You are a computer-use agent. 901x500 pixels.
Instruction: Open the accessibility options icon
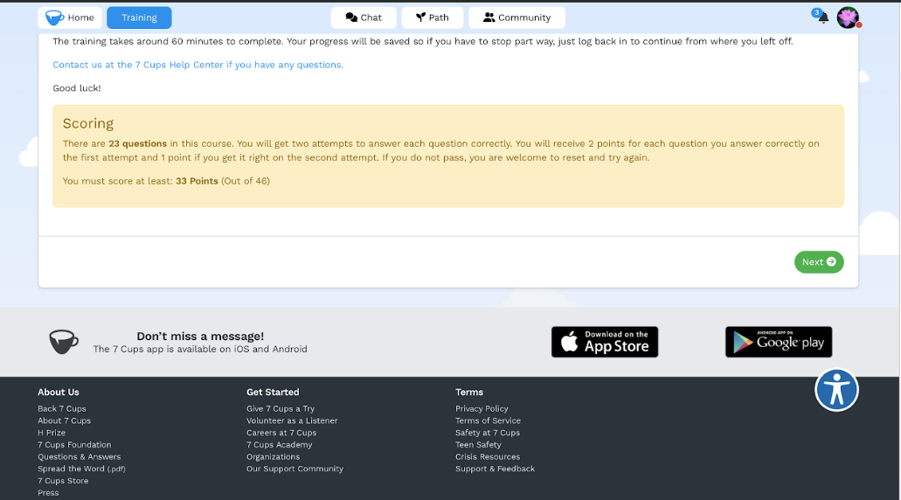coord(836,390)
